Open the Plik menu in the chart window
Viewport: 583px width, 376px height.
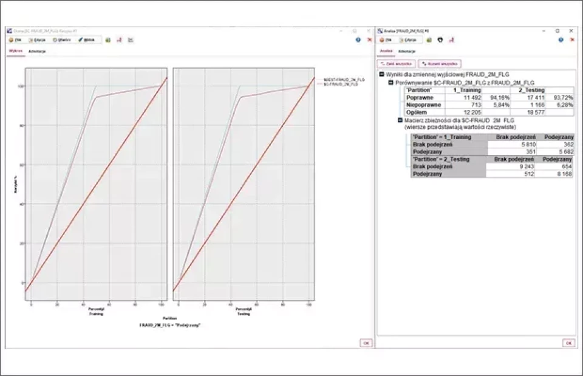(16, 39)
